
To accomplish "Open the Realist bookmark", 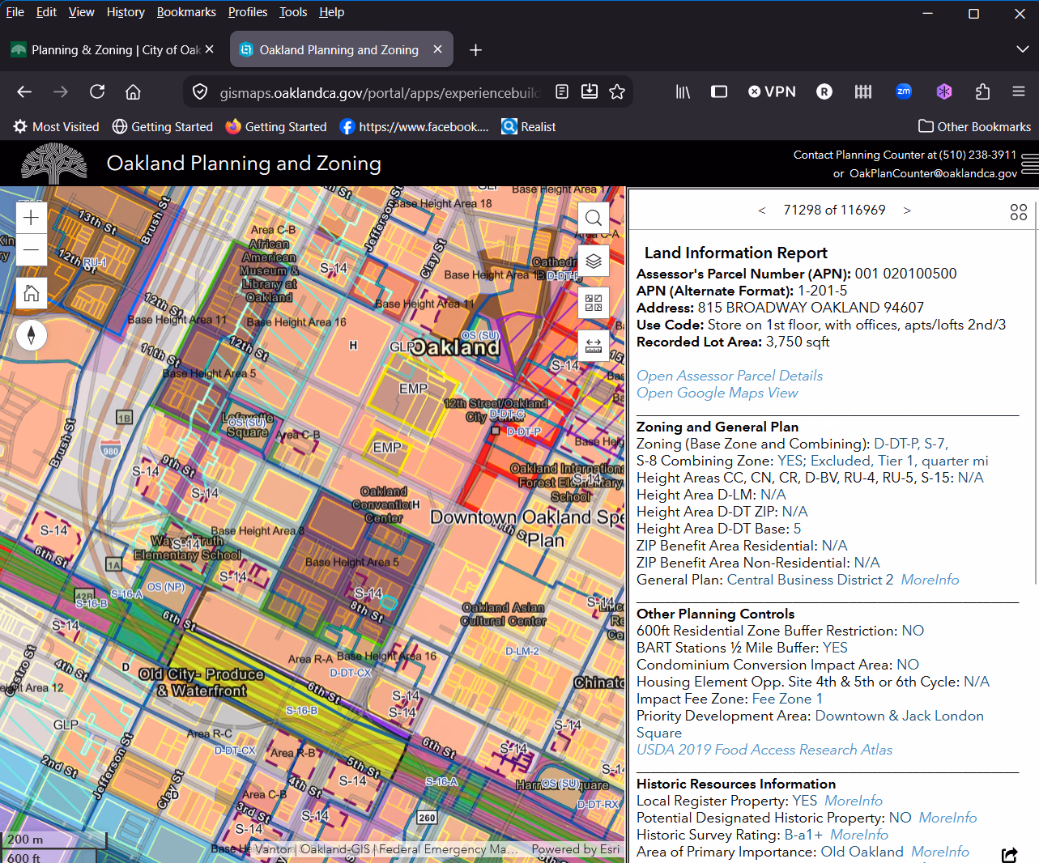I will (529, 126).
